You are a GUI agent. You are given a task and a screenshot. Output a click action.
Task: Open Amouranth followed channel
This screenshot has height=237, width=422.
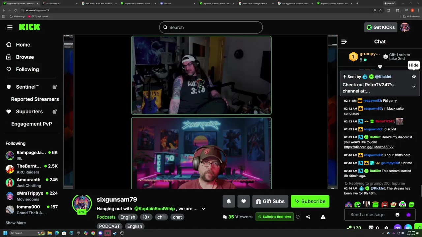coord(32,182)
